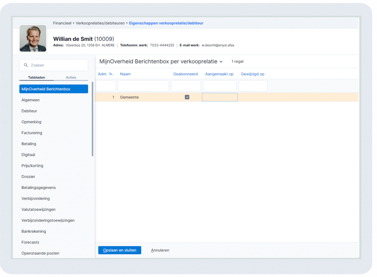
Task: Click the Adm. column sort icon
Action: coord(111,74)
